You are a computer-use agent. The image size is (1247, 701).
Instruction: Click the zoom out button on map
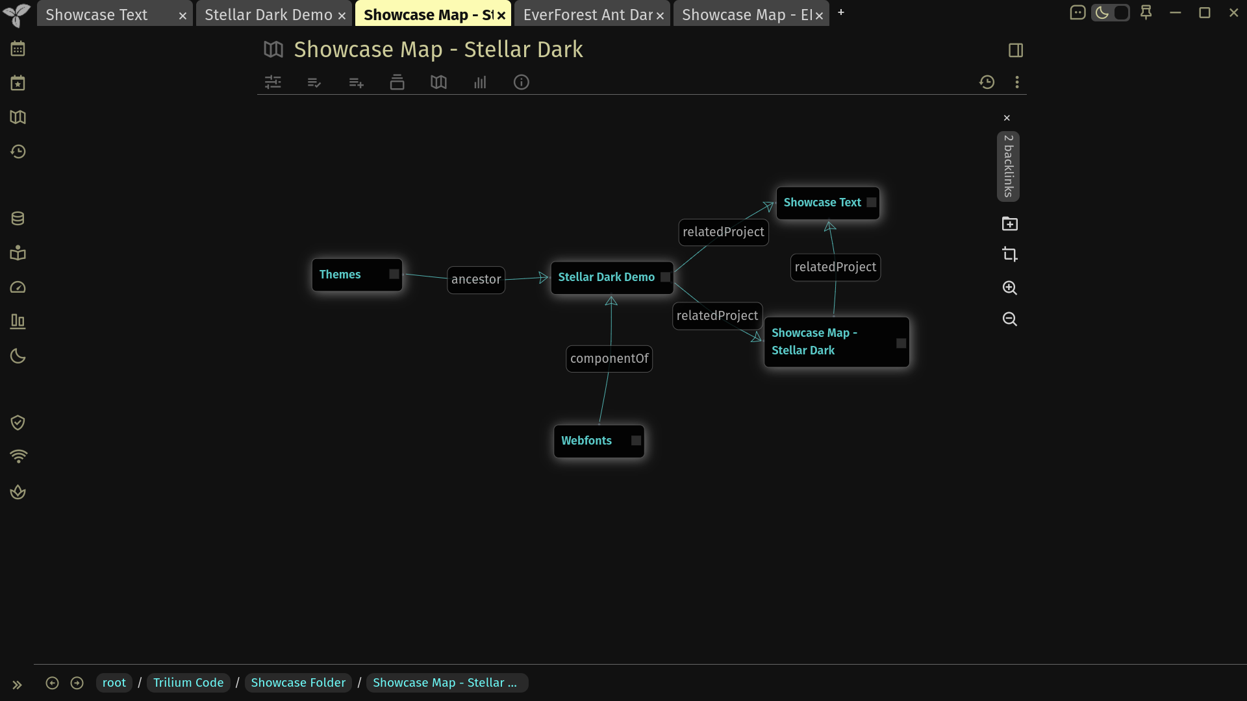point(1010,319)
